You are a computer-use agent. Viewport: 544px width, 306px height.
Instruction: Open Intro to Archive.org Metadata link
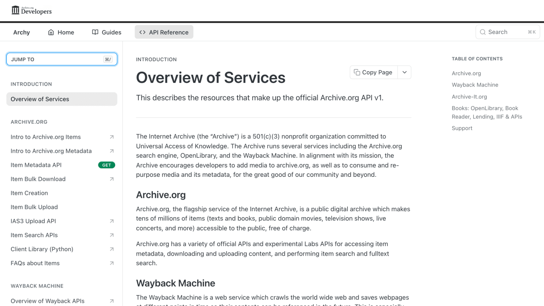(x=62, y=151)
